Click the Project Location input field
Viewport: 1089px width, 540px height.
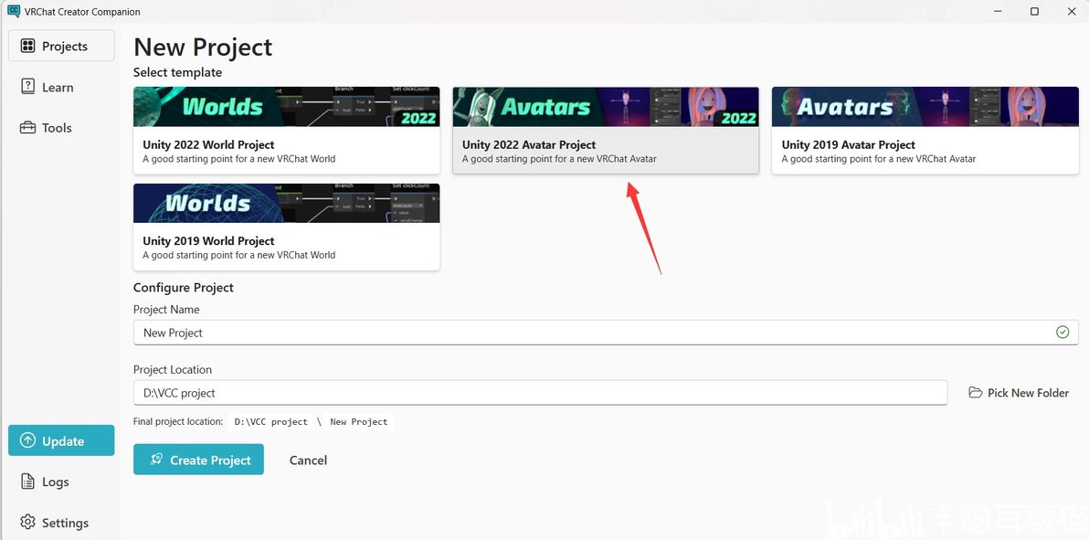coord(540,393)
